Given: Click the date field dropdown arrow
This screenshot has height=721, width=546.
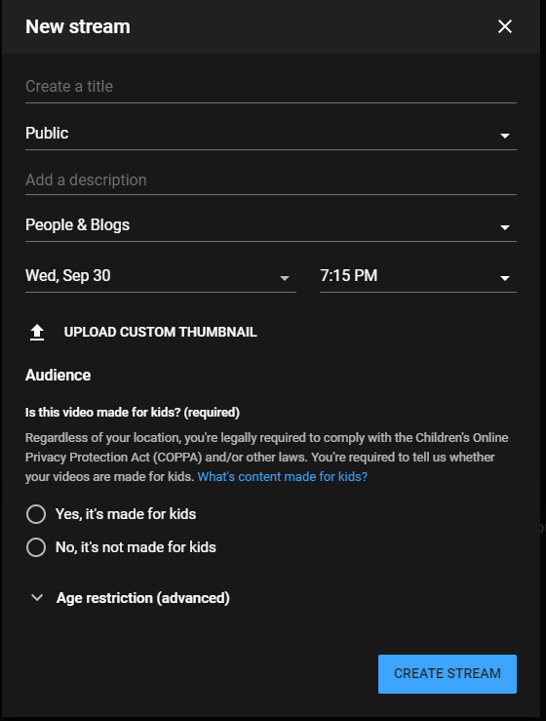Looking at the screenshot, I should (285, 278).
